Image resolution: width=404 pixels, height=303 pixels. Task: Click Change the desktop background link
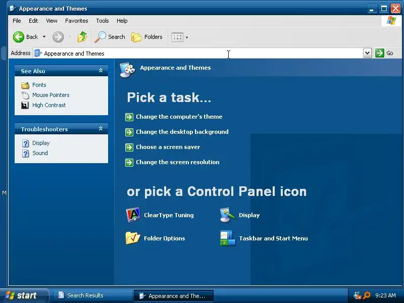coord(182,132)
